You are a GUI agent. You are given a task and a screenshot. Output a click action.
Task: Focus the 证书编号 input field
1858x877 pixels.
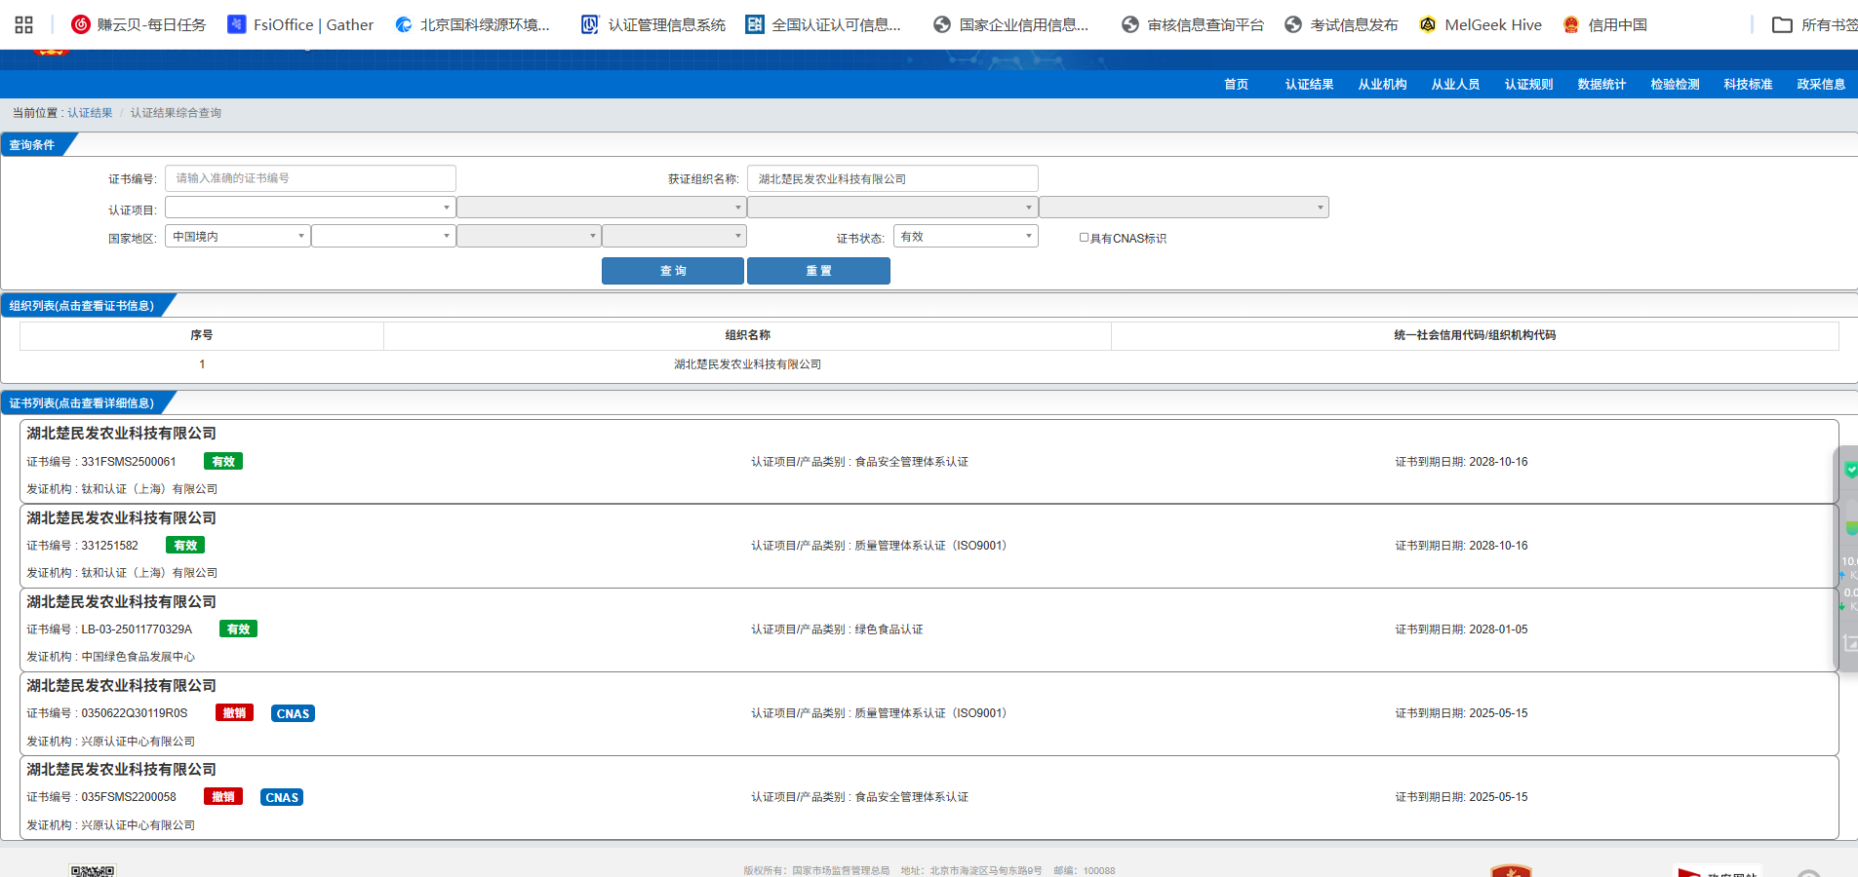pyautogui.click(x=310, y=178)
